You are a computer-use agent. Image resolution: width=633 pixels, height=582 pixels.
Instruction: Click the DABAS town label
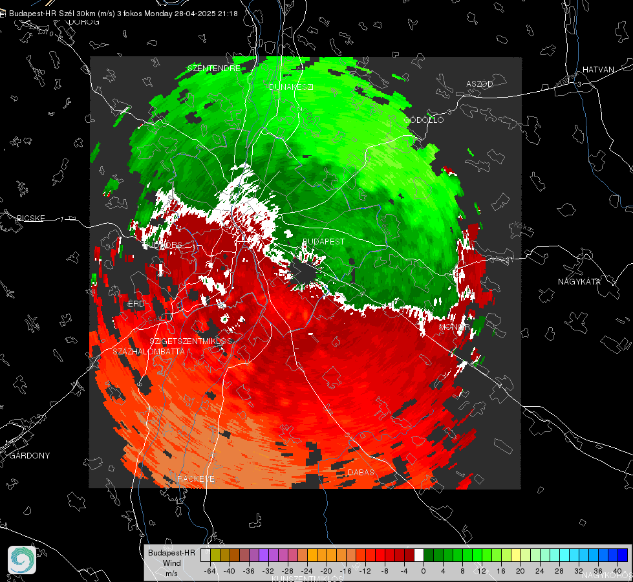[361, 472]
